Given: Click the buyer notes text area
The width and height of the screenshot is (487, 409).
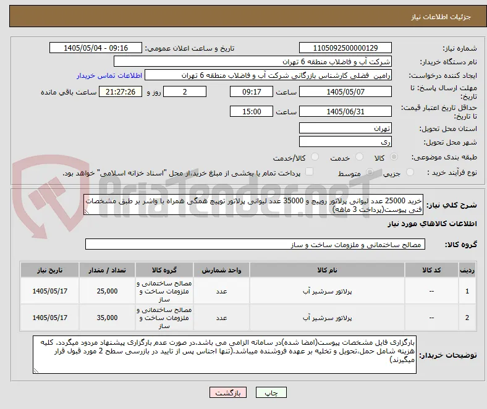Looking at the screenshot, I should tap(224, 355).
